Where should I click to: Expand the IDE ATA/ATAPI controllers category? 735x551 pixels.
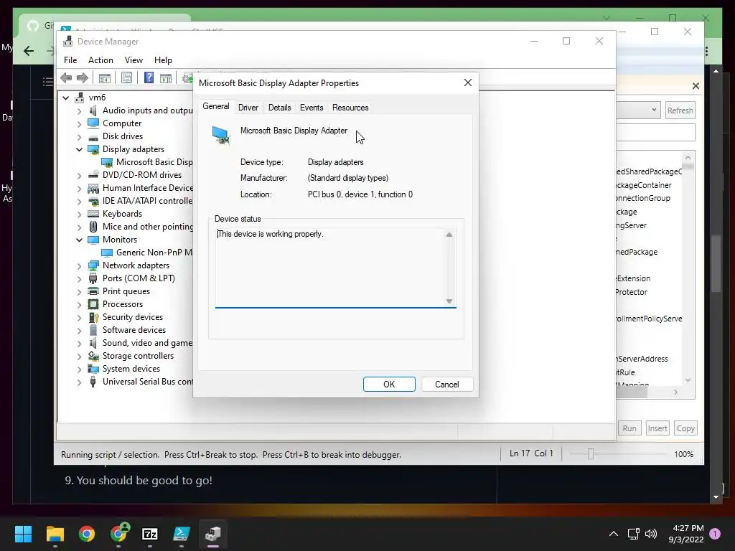79,201
